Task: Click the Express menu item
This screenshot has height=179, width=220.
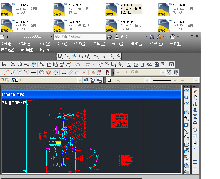Action: [47, 50]
